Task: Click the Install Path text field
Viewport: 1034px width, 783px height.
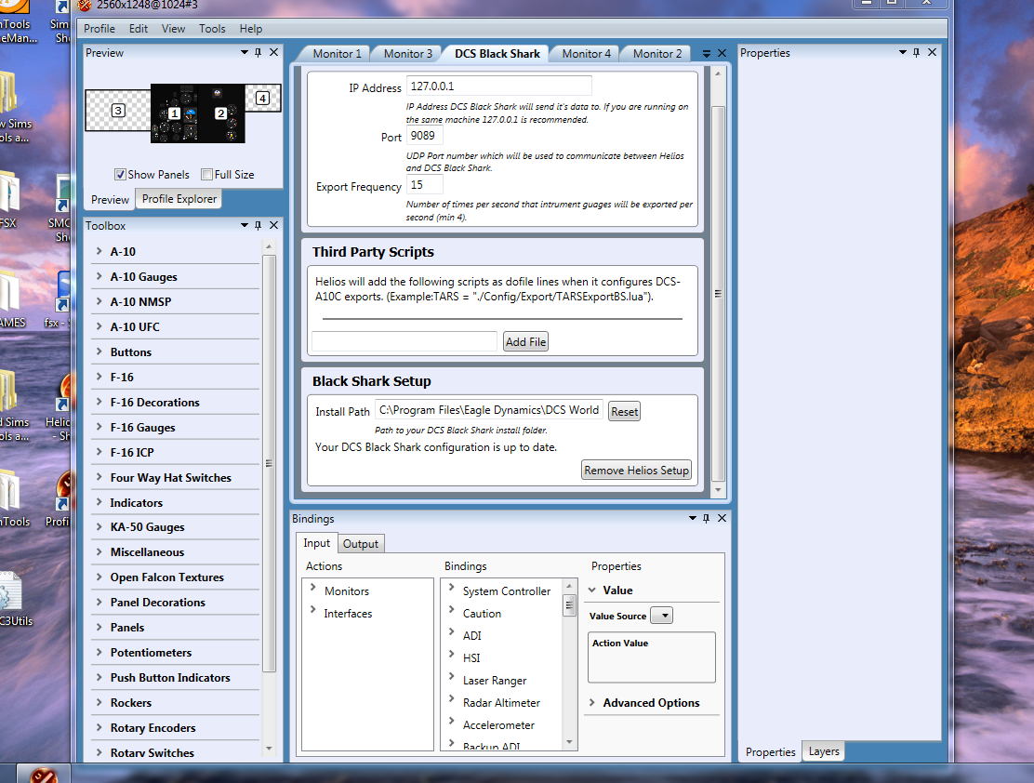Action: [x=489, y=410]
